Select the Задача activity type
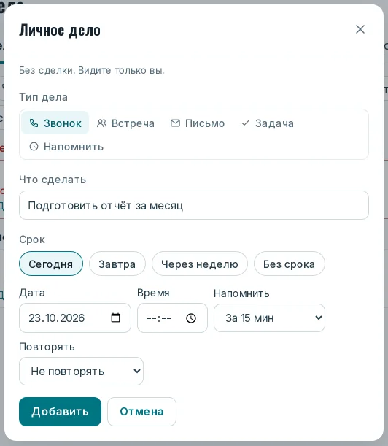This screenshot has height=446, width=388. [x=267, y=123]
